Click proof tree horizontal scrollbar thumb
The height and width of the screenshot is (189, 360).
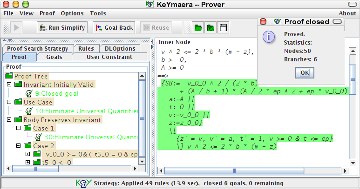35,169
